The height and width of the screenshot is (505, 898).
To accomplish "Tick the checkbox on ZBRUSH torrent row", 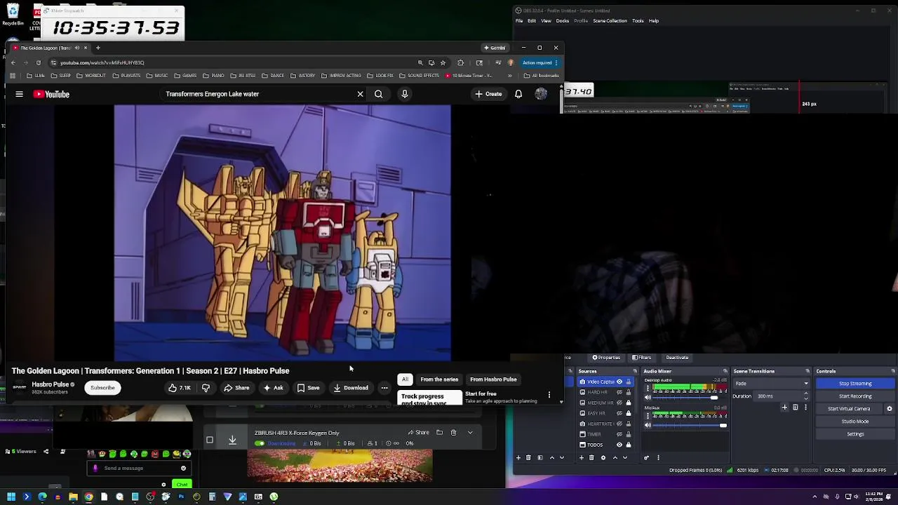I will [x=209, y=440].
